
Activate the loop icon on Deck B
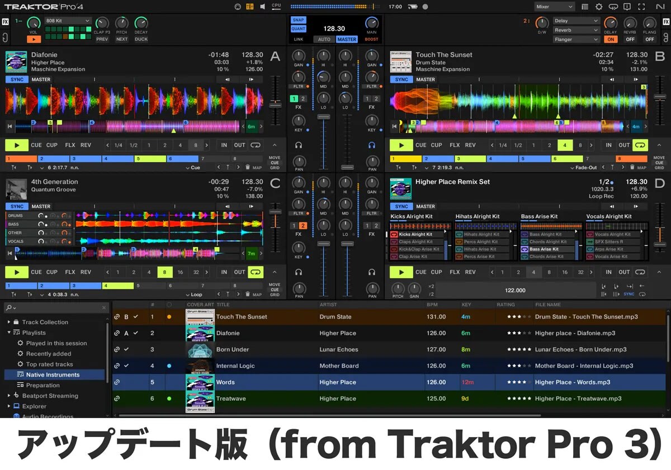click(641, 145)
